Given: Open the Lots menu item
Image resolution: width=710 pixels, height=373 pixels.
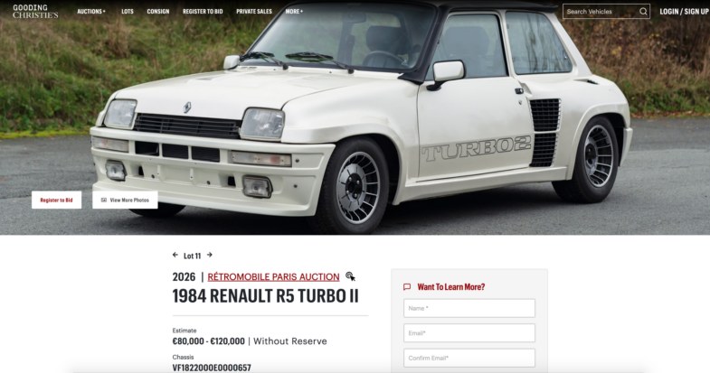Looking at the screenshot, I should click(x=128, y=12).
